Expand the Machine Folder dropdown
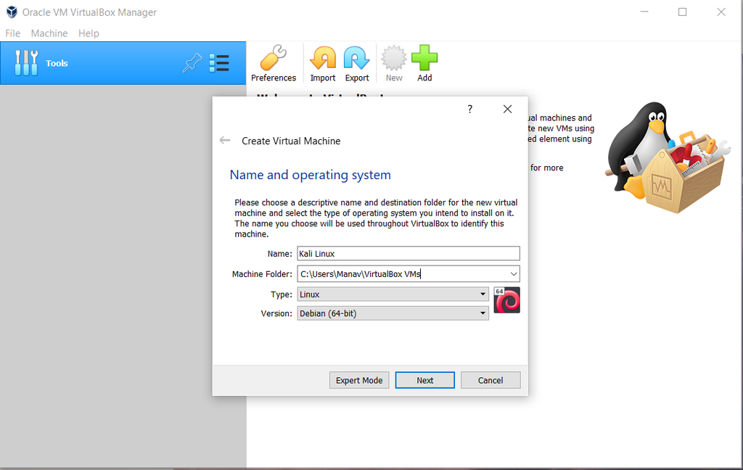 [513, 274]
